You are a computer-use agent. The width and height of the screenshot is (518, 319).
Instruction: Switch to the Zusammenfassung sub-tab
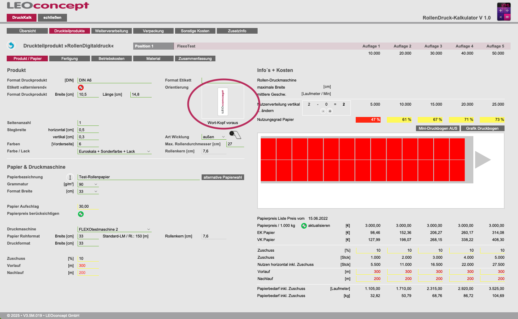[195, 58]
